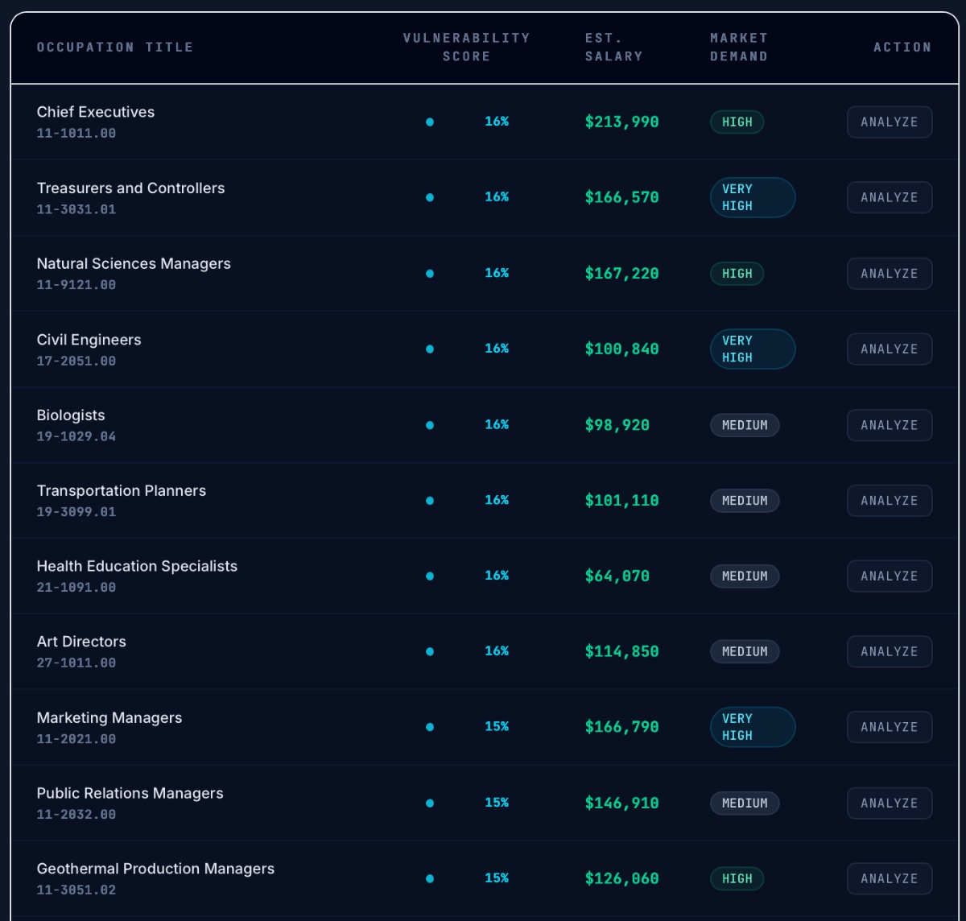Analyze the Public Relations Managers row
Screen dimensions: 966x921
pos(890,803)
